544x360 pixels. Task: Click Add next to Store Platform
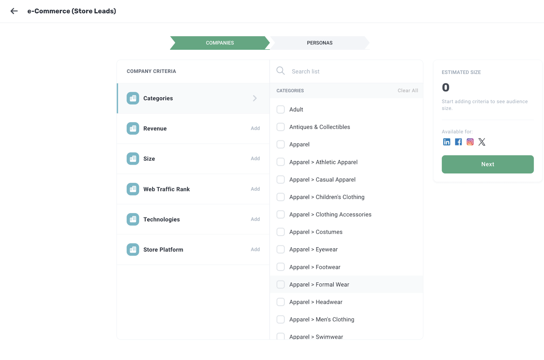pos(255,249)
